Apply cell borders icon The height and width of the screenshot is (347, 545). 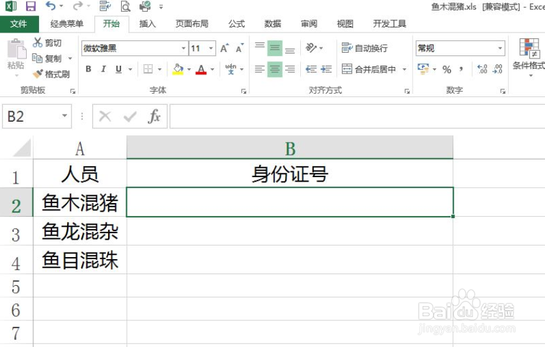point(148,69)
